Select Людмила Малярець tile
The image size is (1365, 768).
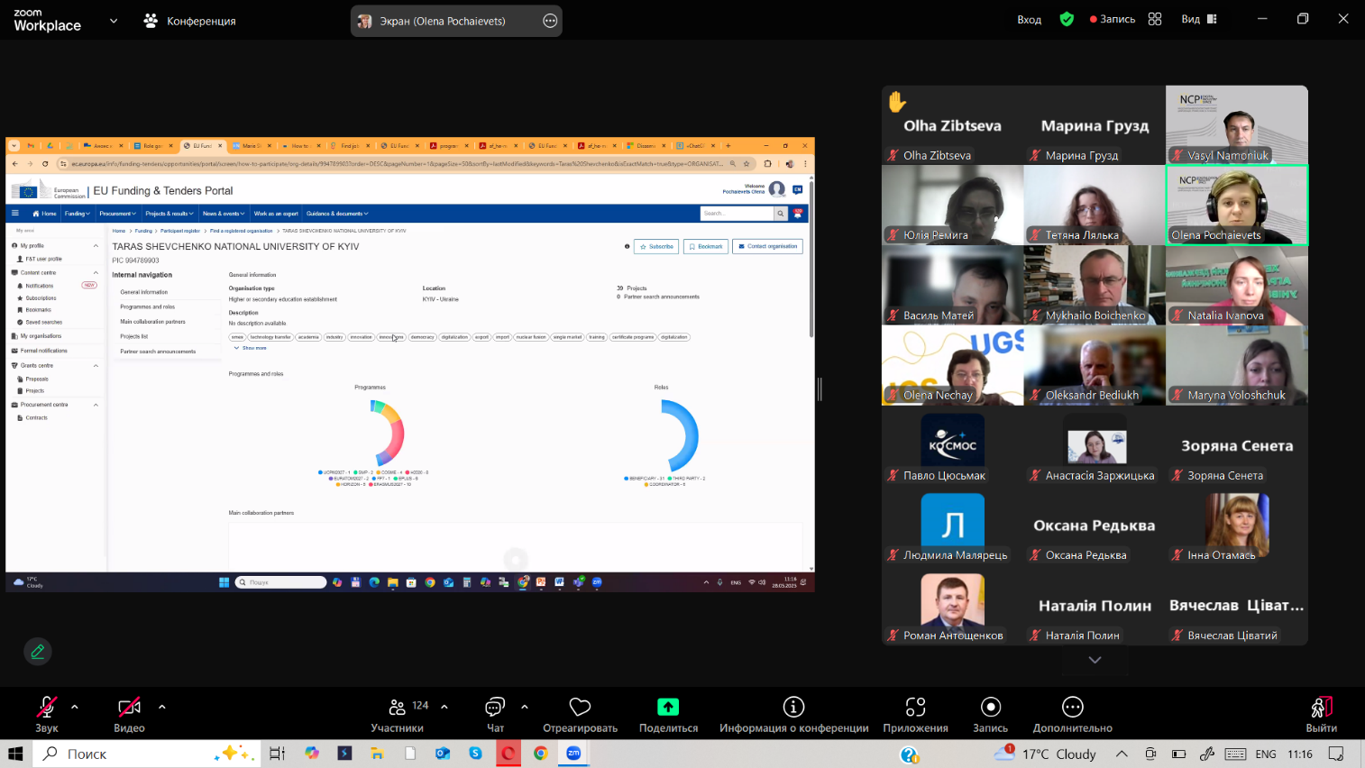pyautogui.click(x=952, y=526)
